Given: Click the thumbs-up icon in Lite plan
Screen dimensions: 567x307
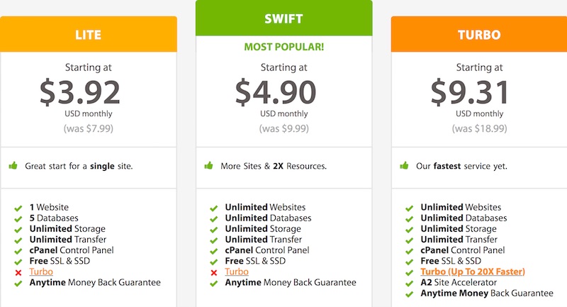Looking at the screenshot, I should click(x=13, y=166).
